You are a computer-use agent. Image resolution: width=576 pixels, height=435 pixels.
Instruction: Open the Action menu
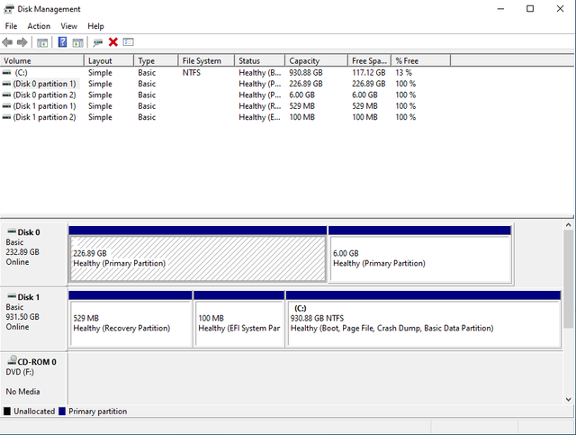click(x=39, y=26)
